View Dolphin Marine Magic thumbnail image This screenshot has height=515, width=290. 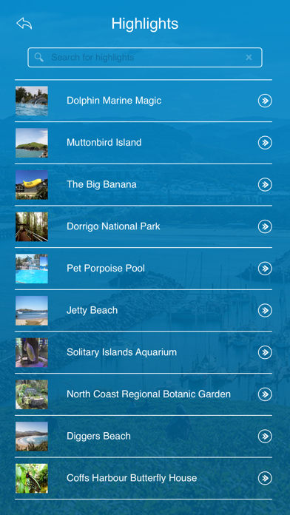point(32,101)
